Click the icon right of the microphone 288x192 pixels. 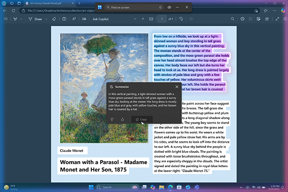pyautogui.click(x=169, y=7)
